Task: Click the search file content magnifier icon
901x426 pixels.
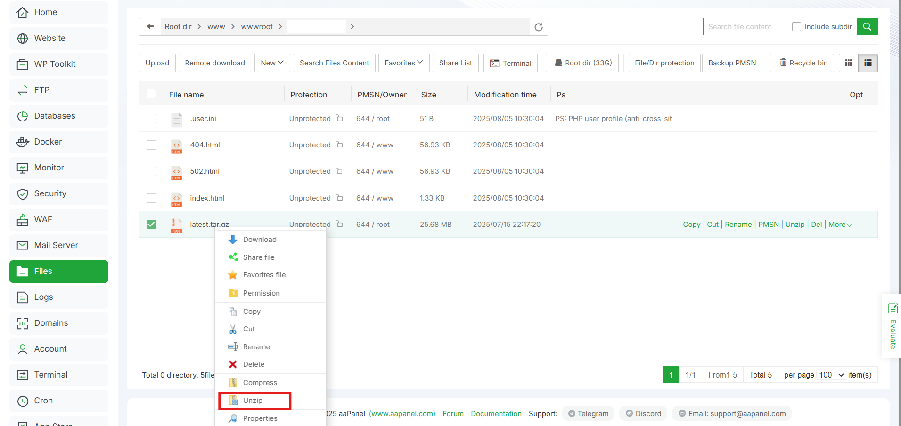Action: click(867, 26)
